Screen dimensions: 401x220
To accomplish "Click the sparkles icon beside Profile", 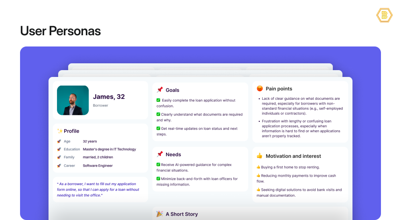I will coord(60,131).
